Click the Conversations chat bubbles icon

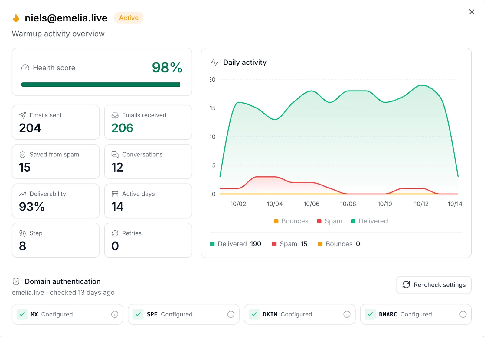pos(115,155)
